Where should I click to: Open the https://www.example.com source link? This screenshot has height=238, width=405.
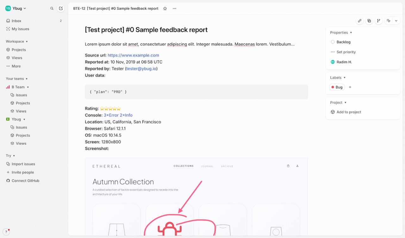(133, 55)
